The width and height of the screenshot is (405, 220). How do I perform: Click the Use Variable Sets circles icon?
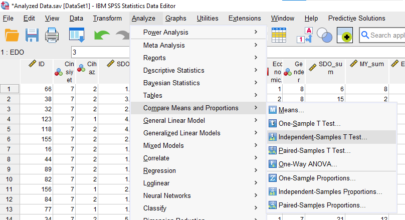(325, 36)
